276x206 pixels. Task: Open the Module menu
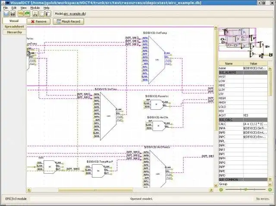pos(35,8)
